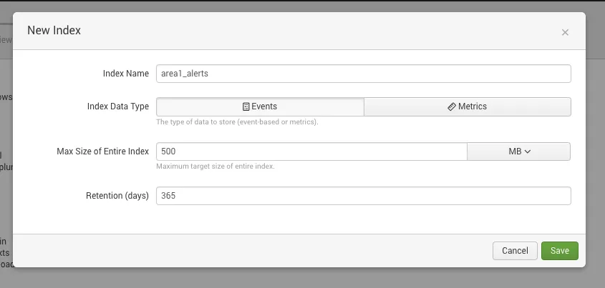The height and width of the screenshot is (288, 605).
Task: Cancel the new index creation
Action: tap(515, 251)
